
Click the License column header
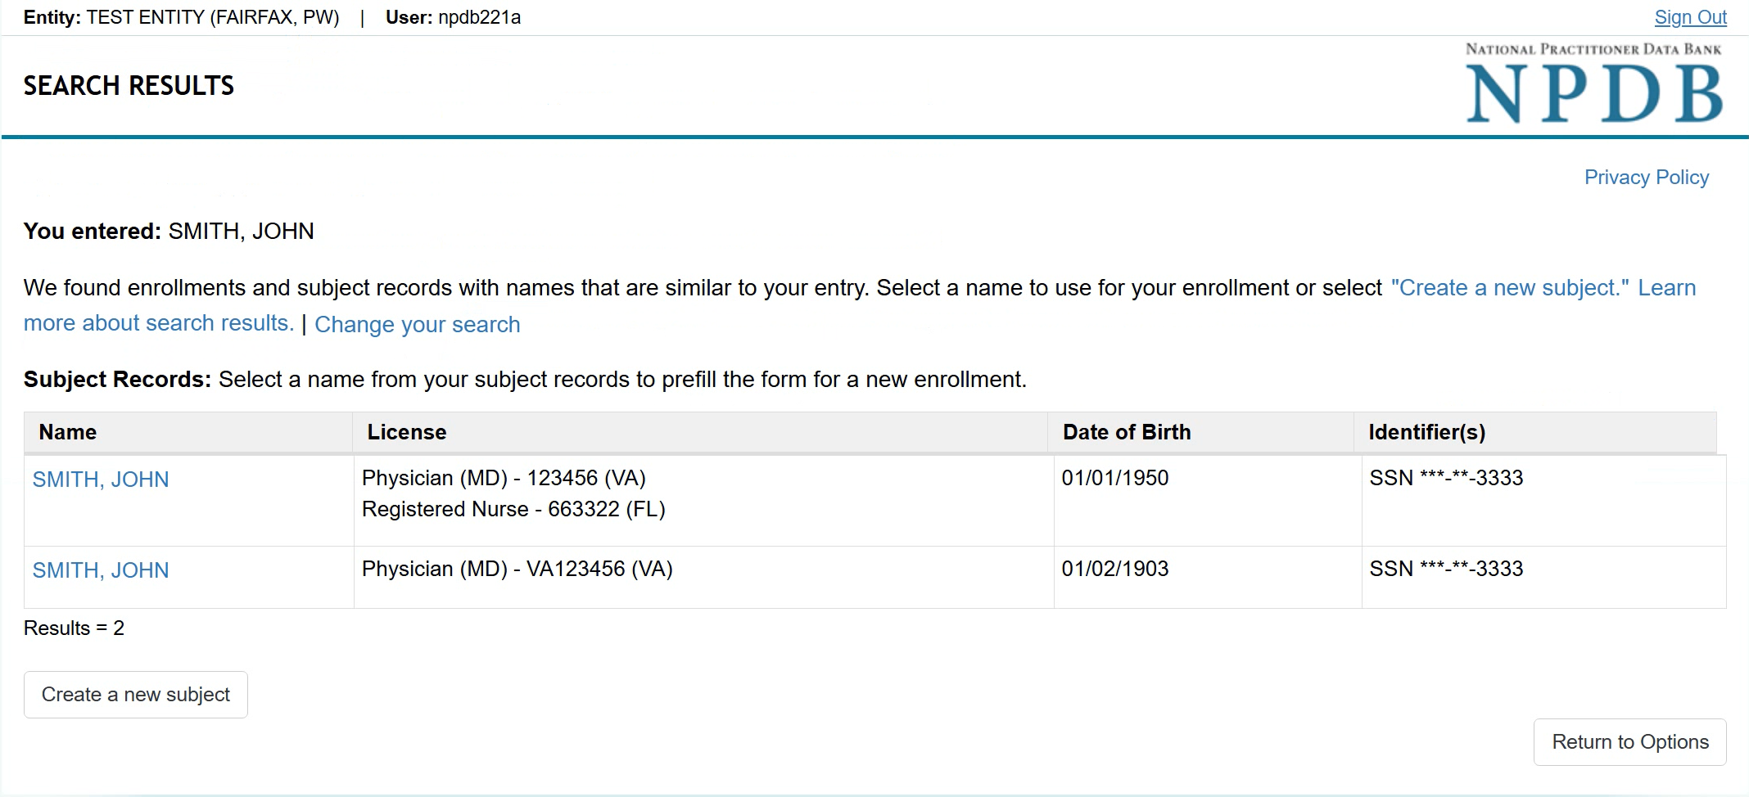[x=407, y=432]
